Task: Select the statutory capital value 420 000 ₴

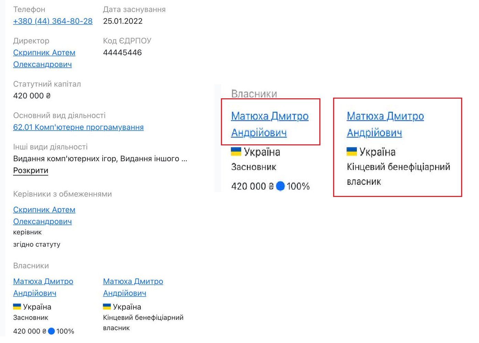Action: coord(32,96)
